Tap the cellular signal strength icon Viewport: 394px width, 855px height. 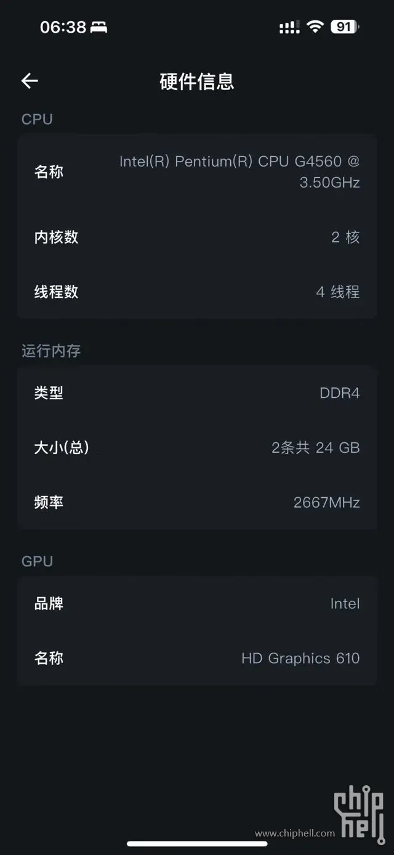coord(289,27)
